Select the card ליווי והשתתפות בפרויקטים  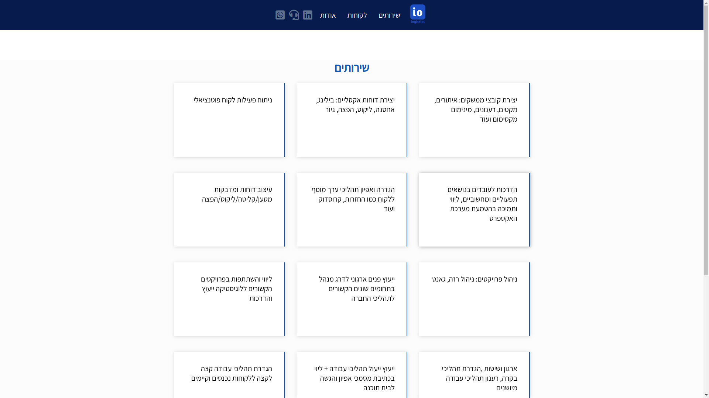pyautogui.click(x=229, y=299)
